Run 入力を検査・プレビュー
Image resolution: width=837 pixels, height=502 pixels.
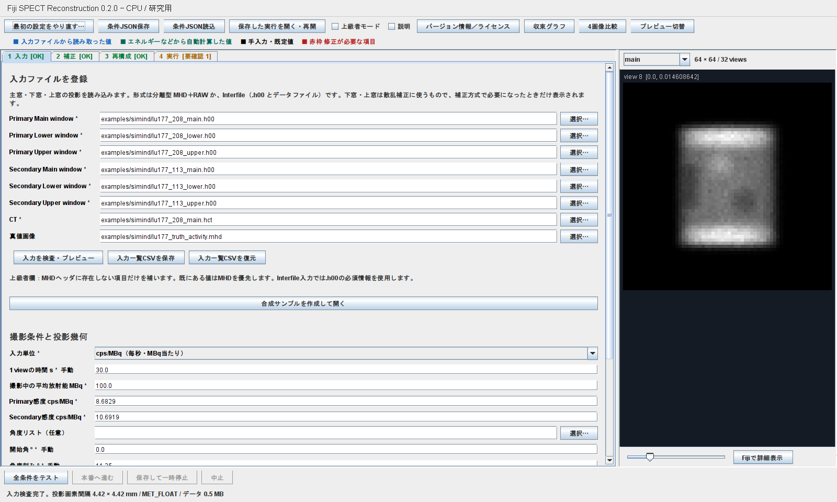[x=59, y=258]
